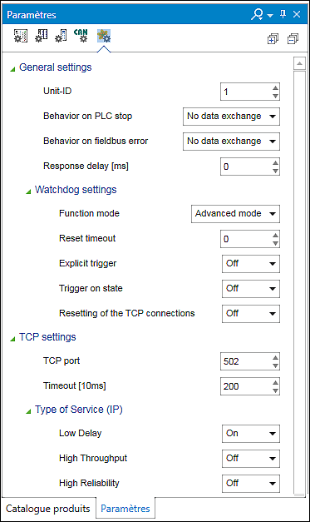310x522 pixels.
Task: Increase Timeout [10ms] value
Action: coord(275,382)
